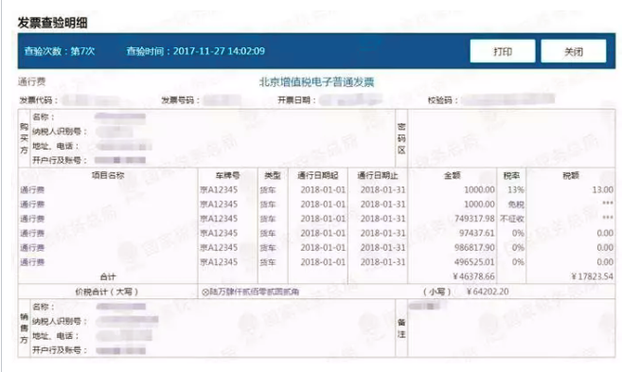This screenshot has width=622, height=372.
Task: Click the 免税 tax rate cell
Action: coord(516,204)
